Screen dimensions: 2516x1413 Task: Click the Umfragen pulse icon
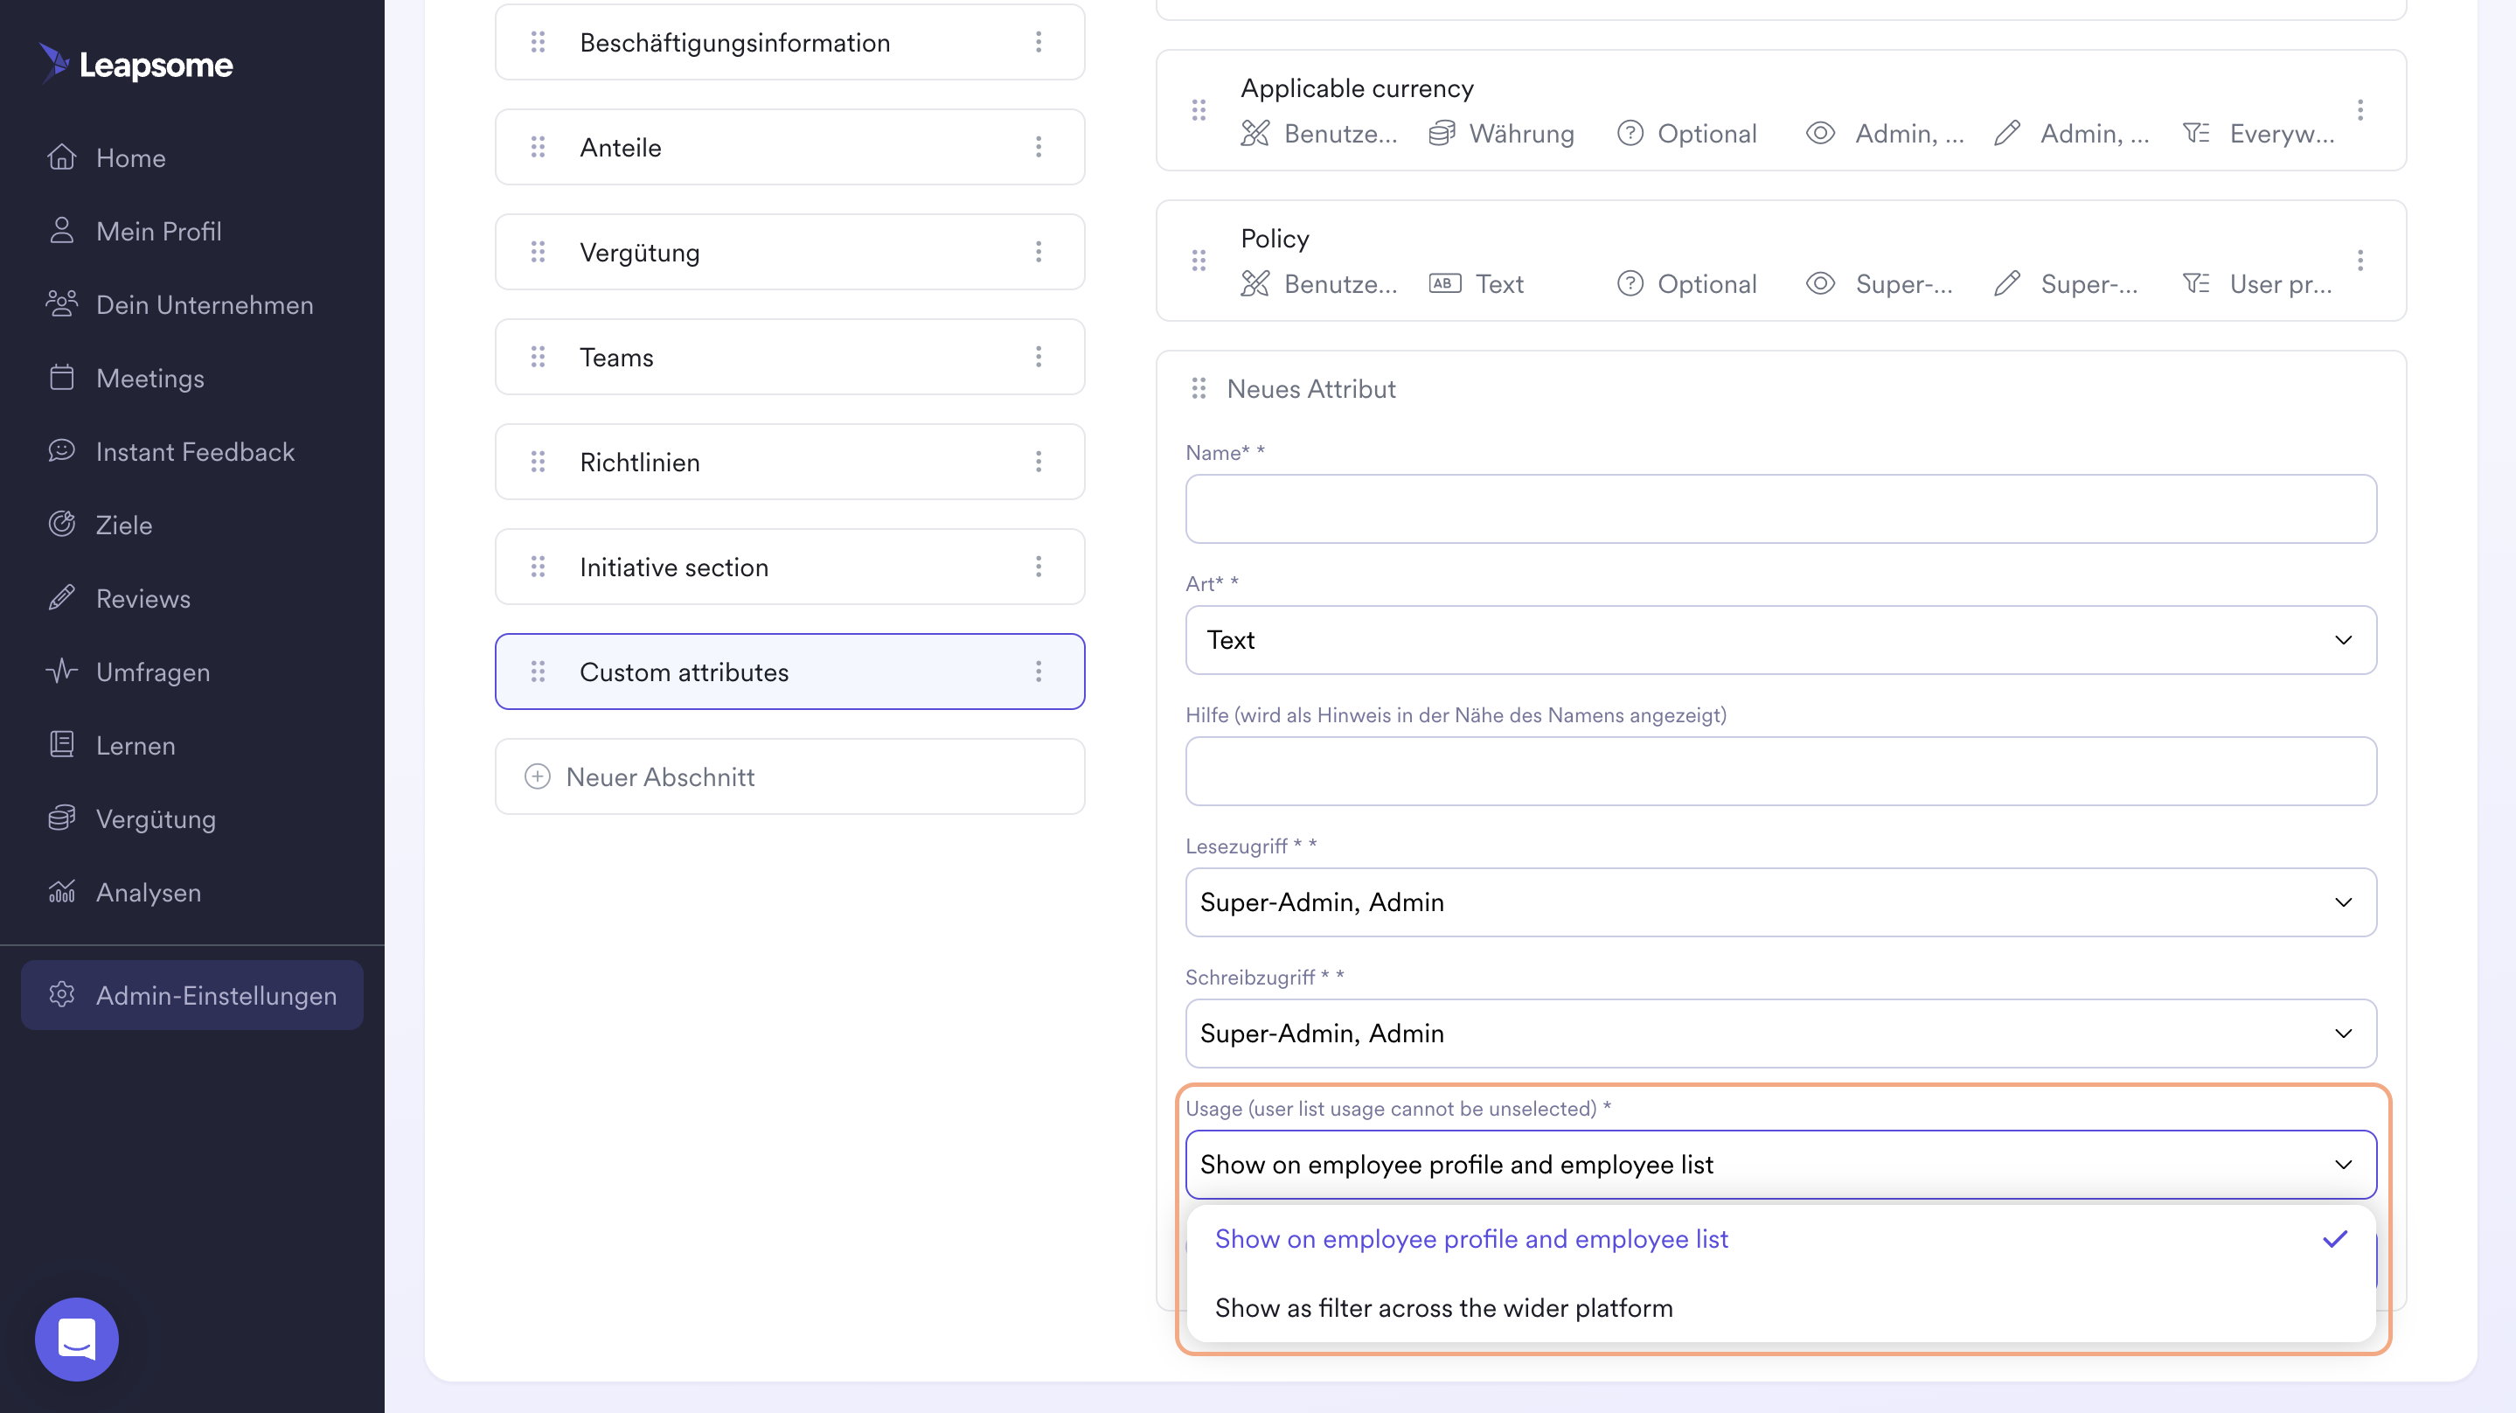pos(61,671)
